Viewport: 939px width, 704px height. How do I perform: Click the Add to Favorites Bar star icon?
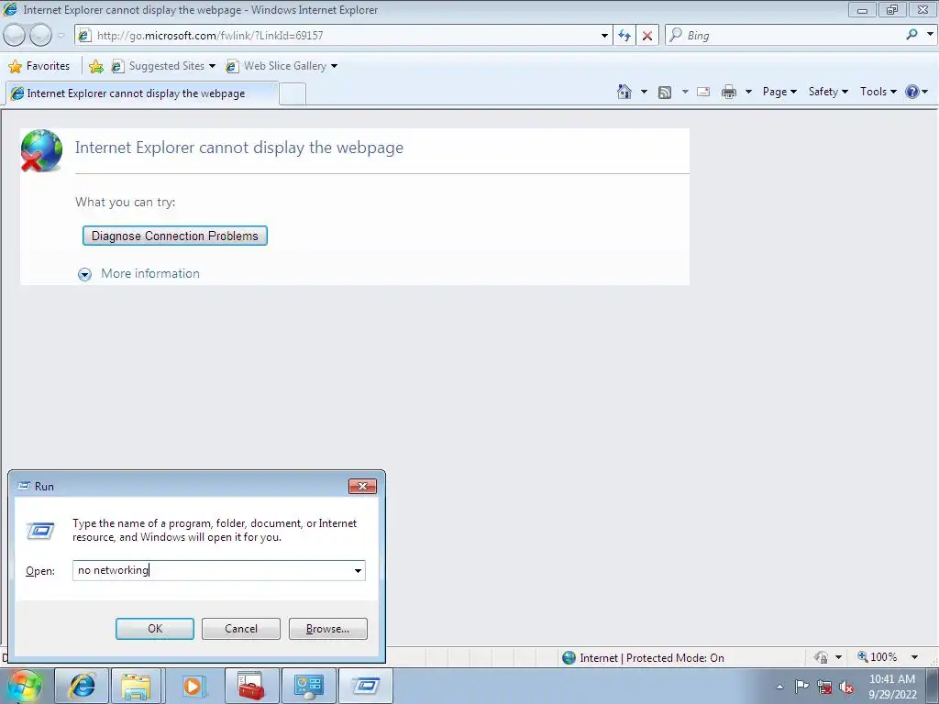tap(95, 66)
